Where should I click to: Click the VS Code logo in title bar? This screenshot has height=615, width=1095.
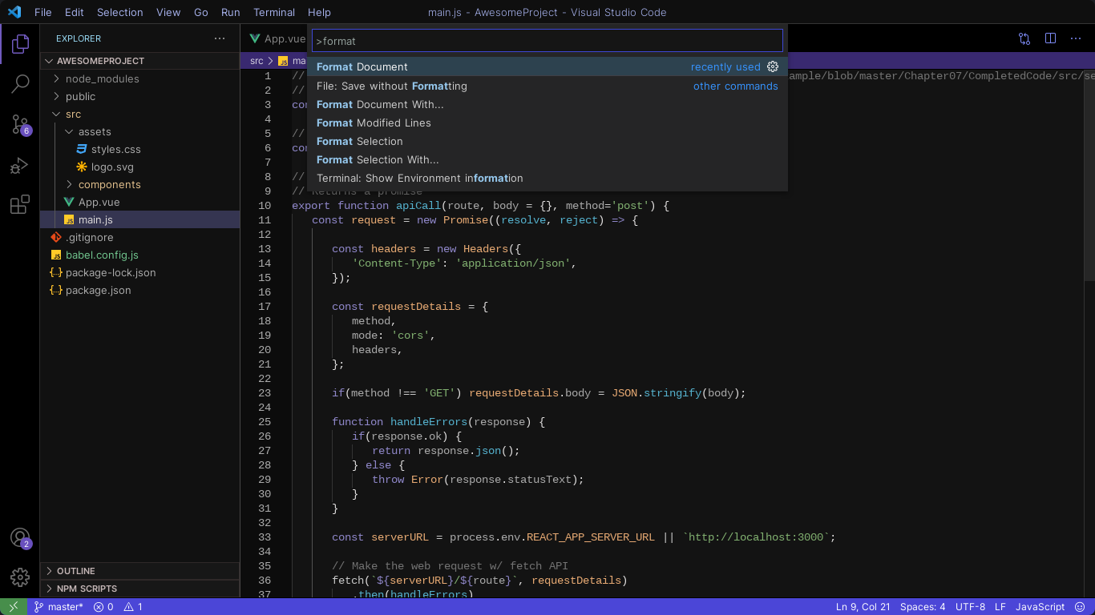tap(14, 12)
